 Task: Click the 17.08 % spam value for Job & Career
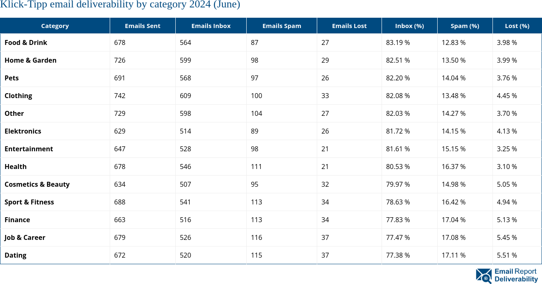tap(454, 237)
